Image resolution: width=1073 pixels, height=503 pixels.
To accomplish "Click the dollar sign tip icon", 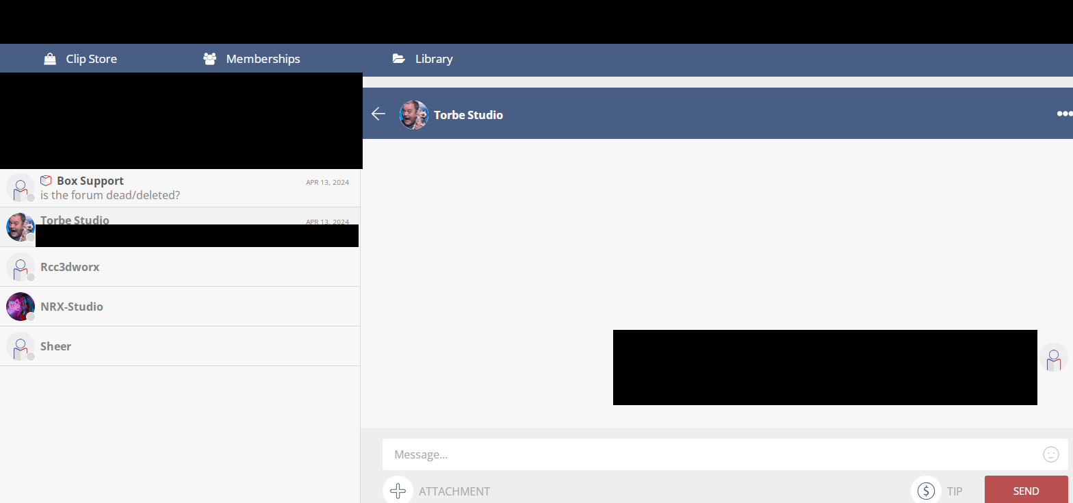I will tap(926, 491).
